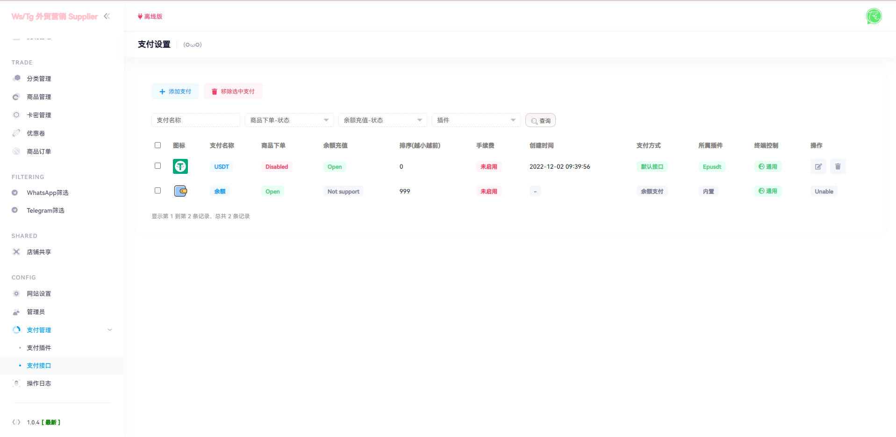Viewport: 896px width, 437px height.
Task: Open the 商品下单-状态 dropdown
Action: tap(289, 120)
